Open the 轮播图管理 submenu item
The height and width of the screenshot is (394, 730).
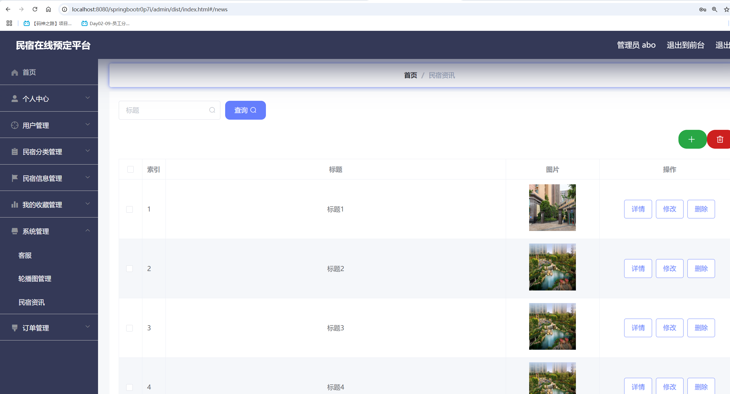pos(35,279)
